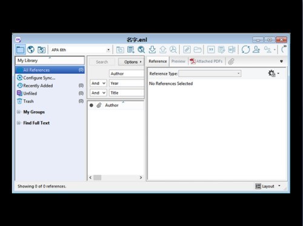Click the paperclip attachment tab icon

[x=231, y=62]
